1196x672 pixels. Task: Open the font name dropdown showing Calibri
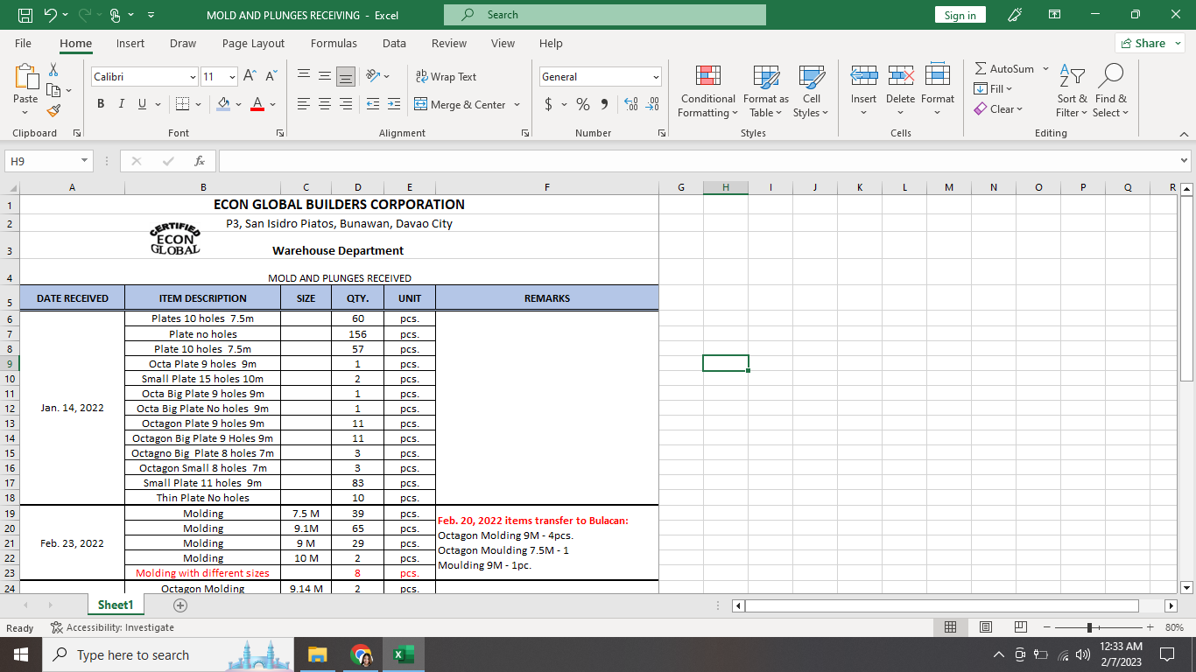pos(193,77)
